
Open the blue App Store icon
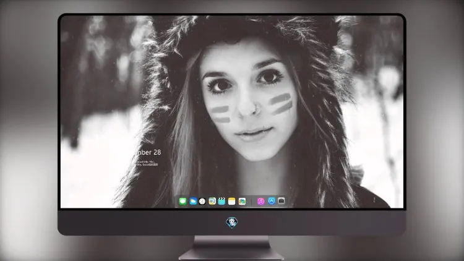tap(272, 201)
